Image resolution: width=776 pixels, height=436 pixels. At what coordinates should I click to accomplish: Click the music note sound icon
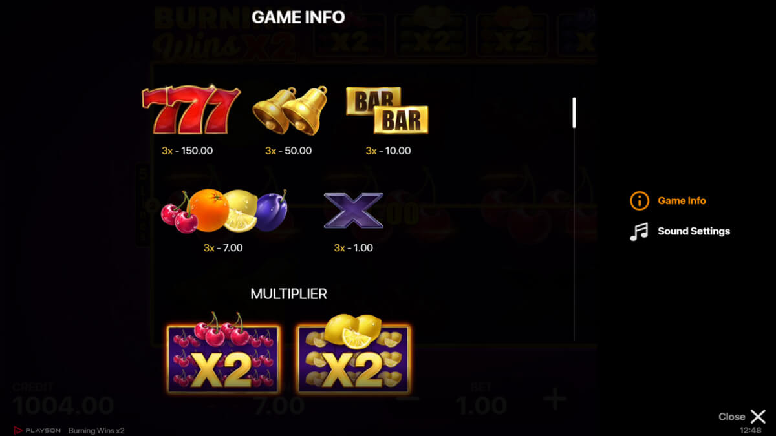pyautogui.click(x=639, y=231)
